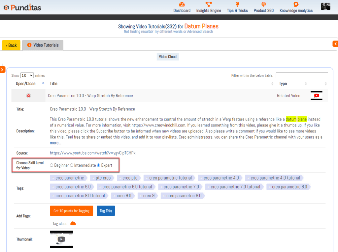Switch to the Video Tutorials tab
Screen dimensions: 338x252
(x=43, y=45)
